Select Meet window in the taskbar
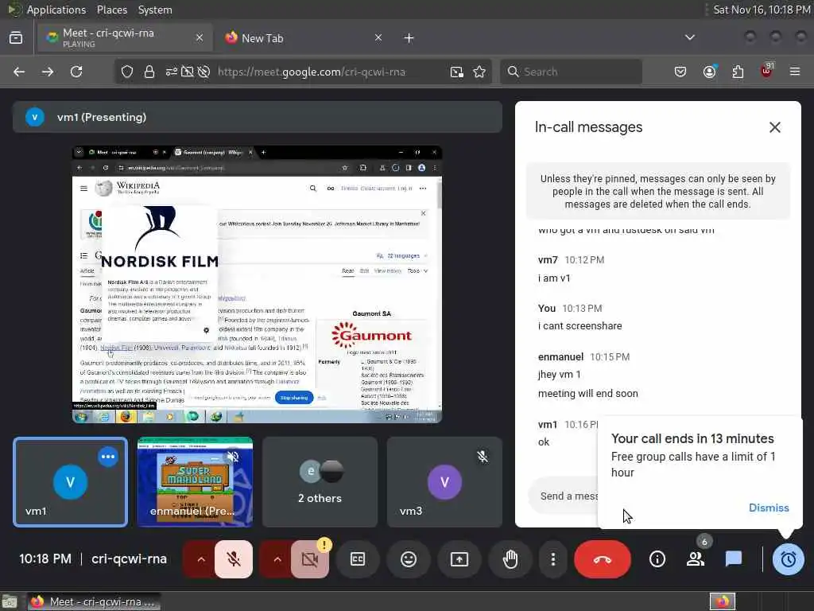 [94, 601]
